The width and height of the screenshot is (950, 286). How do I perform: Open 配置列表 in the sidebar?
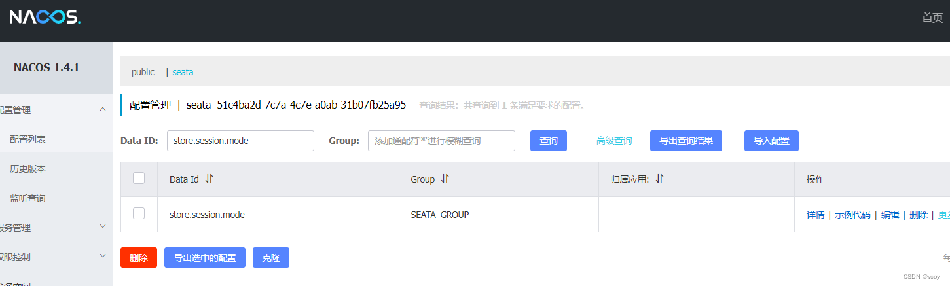click(x=27, y=139)
